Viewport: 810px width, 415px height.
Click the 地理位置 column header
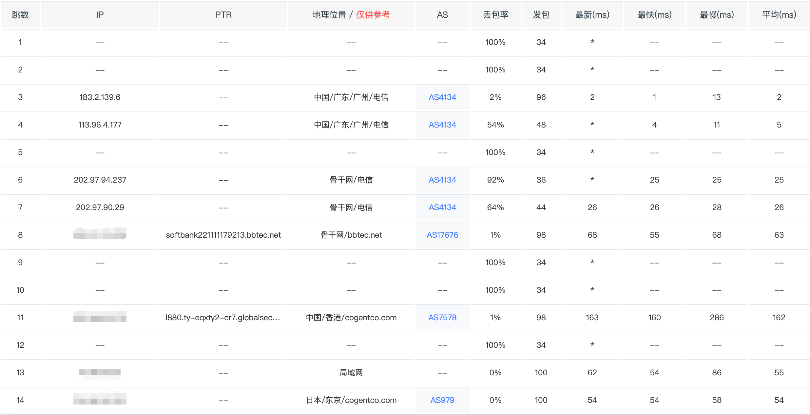[x=329, y=15]
